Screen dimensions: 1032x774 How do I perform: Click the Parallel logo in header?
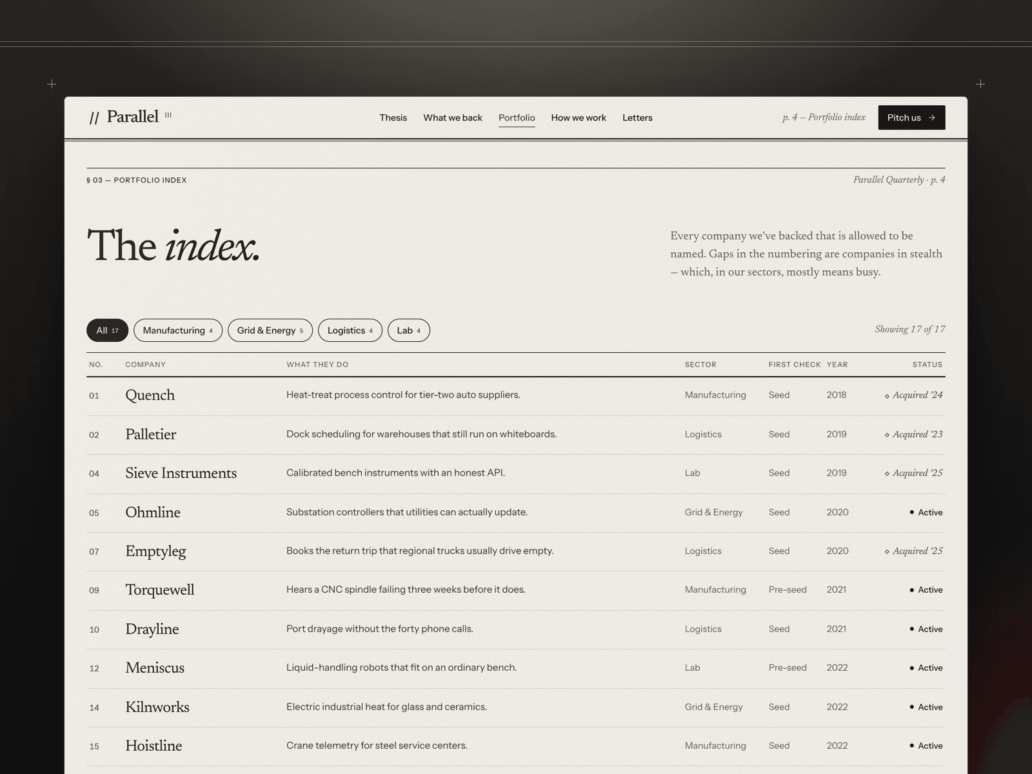(x=130, y=117)
